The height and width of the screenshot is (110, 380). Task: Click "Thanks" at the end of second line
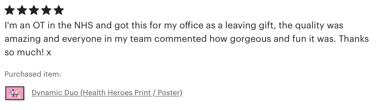coord(354,39)
